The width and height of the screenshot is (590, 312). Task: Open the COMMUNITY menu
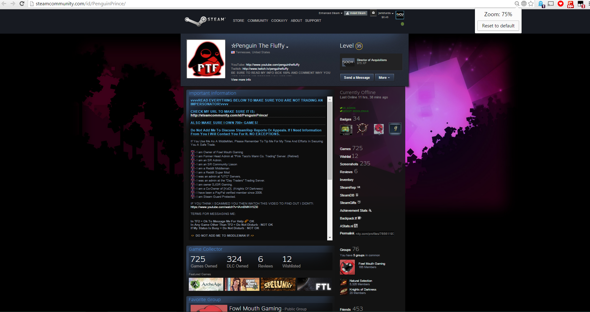[x=258, y=21]
